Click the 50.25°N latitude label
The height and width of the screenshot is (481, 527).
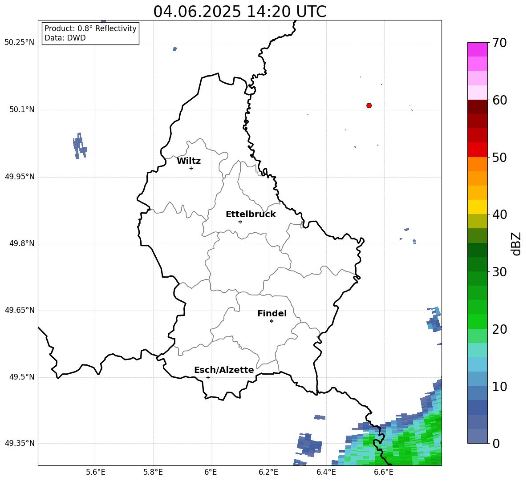pyautogui.click(x=20, y=43)
